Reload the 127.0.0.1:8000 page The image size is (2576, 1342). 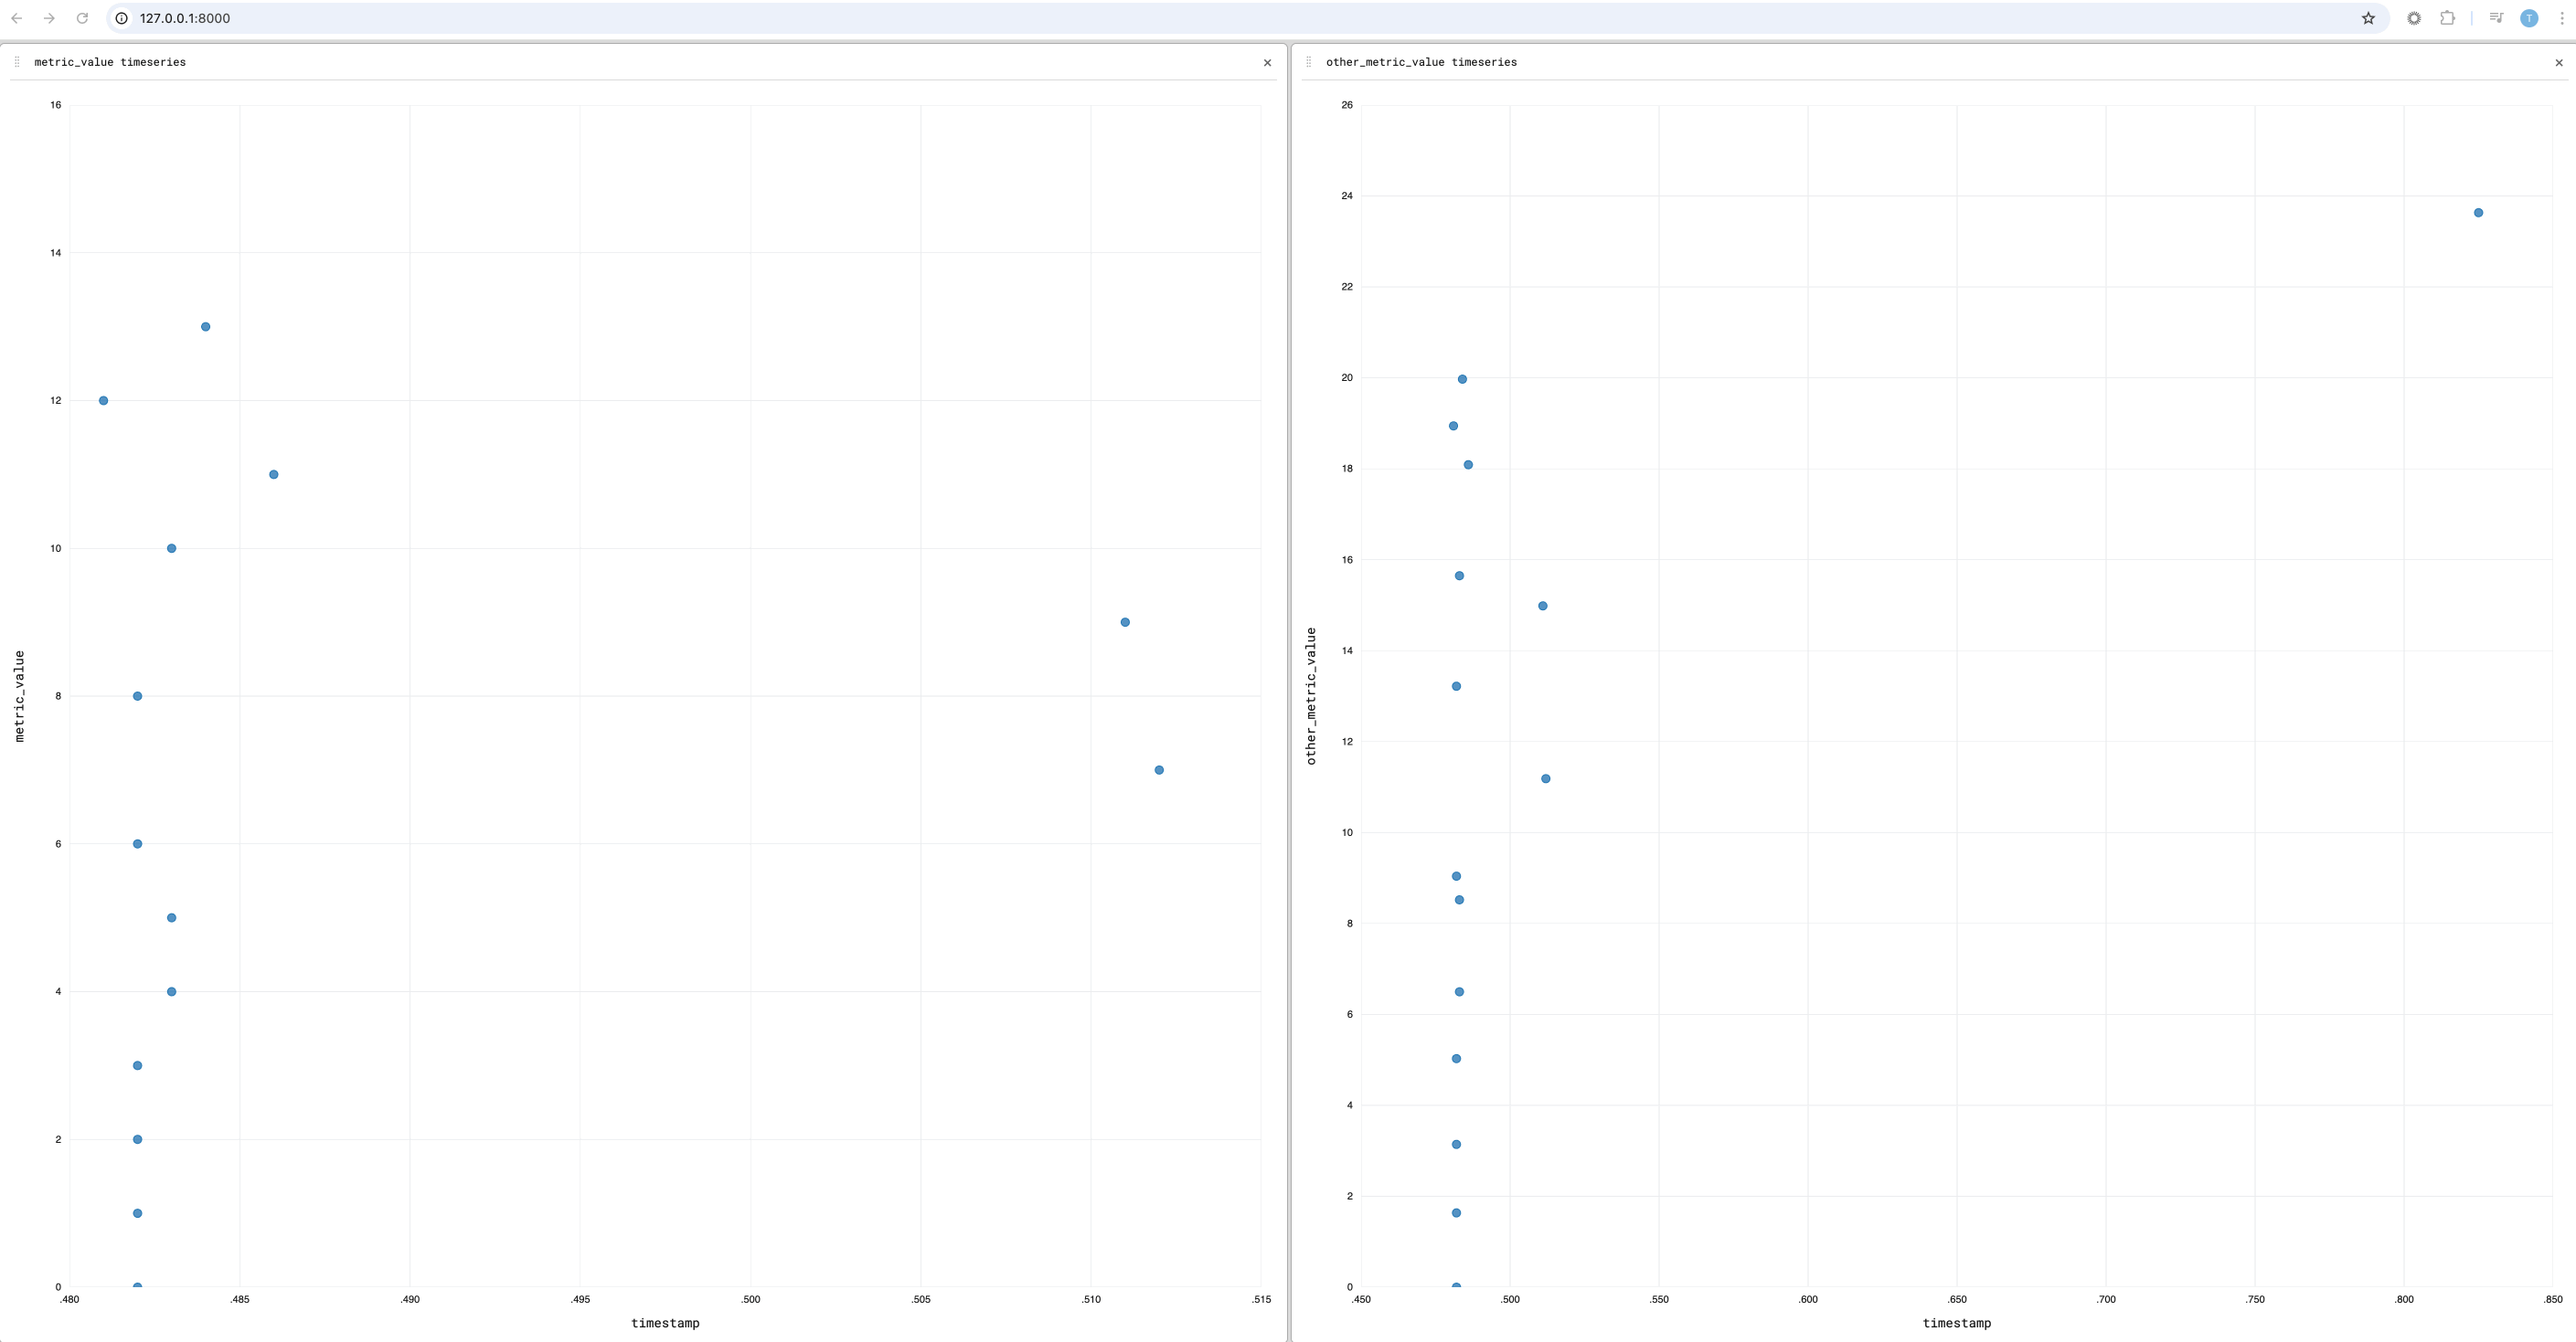coord(82,18)
